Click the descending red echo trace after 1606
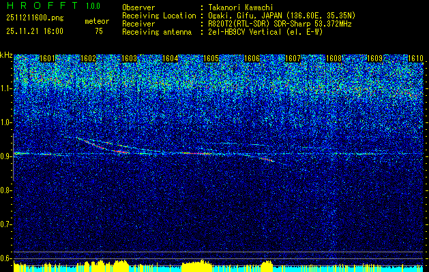Screen dimensions: 429x272 click(x=266, y=159)
